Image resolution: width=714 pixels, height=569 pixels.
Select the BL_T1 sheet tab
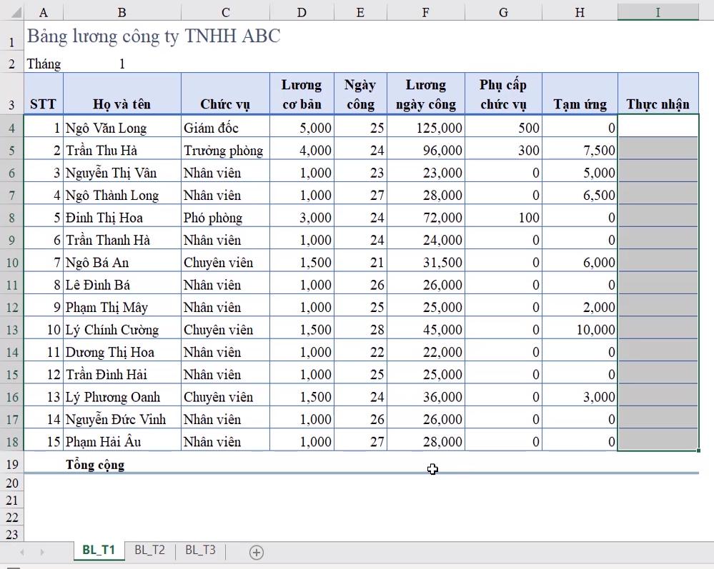pos(99,550)
